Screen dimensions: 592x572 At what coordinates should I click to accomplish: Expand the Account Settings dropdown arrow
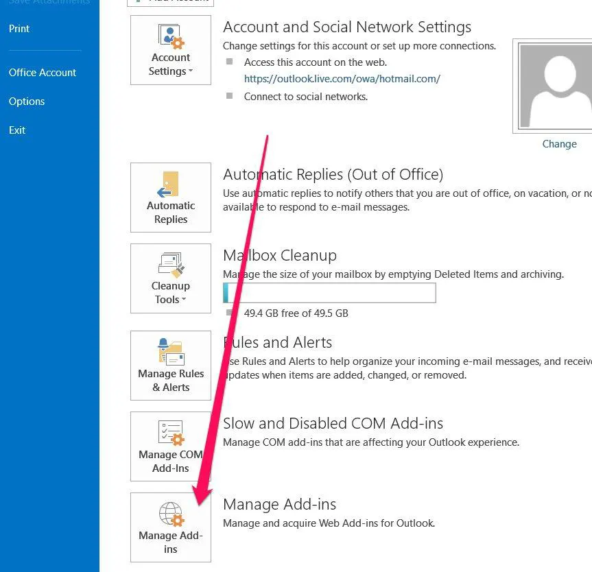190,72
